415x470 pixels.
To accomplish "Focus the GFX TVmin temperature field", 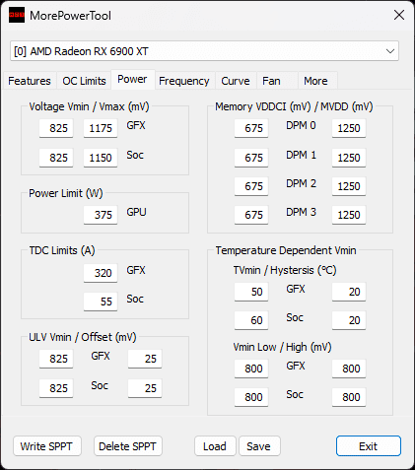I will 251,292.
